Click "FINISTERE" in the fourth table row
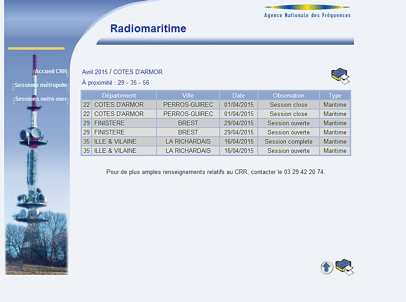 tap(109, 132)
